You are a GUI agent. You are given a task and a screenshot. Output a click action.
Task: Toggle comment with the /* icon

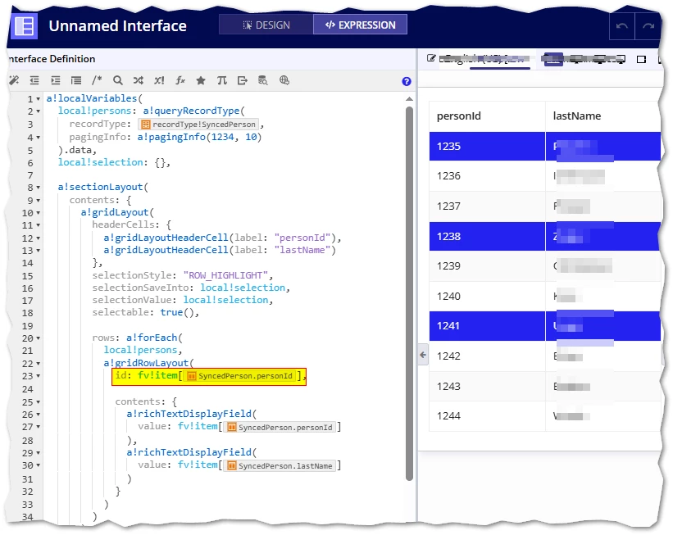(x=97, y=80)
